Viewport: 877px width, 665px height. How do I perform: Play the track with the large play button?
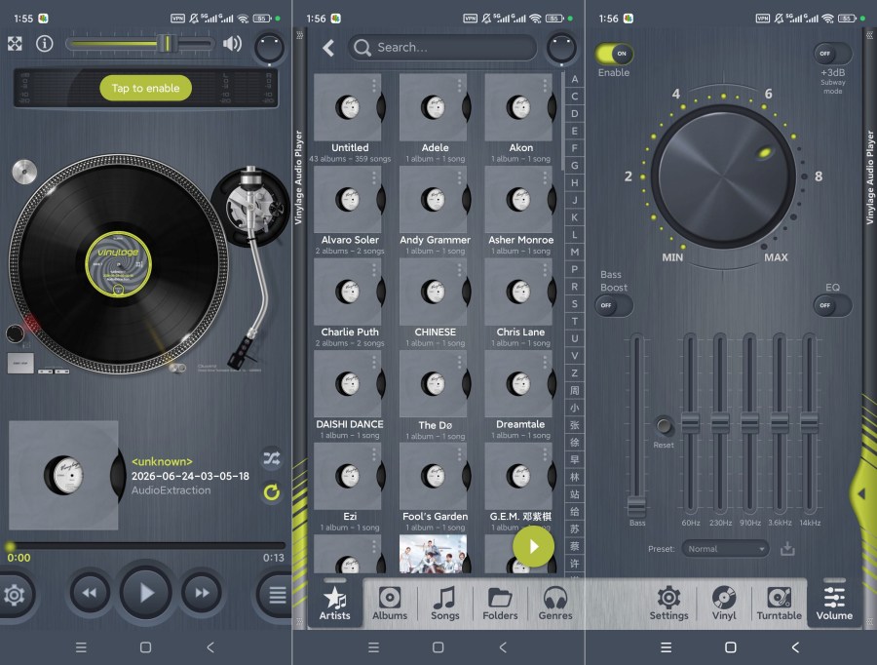point(145,593)
